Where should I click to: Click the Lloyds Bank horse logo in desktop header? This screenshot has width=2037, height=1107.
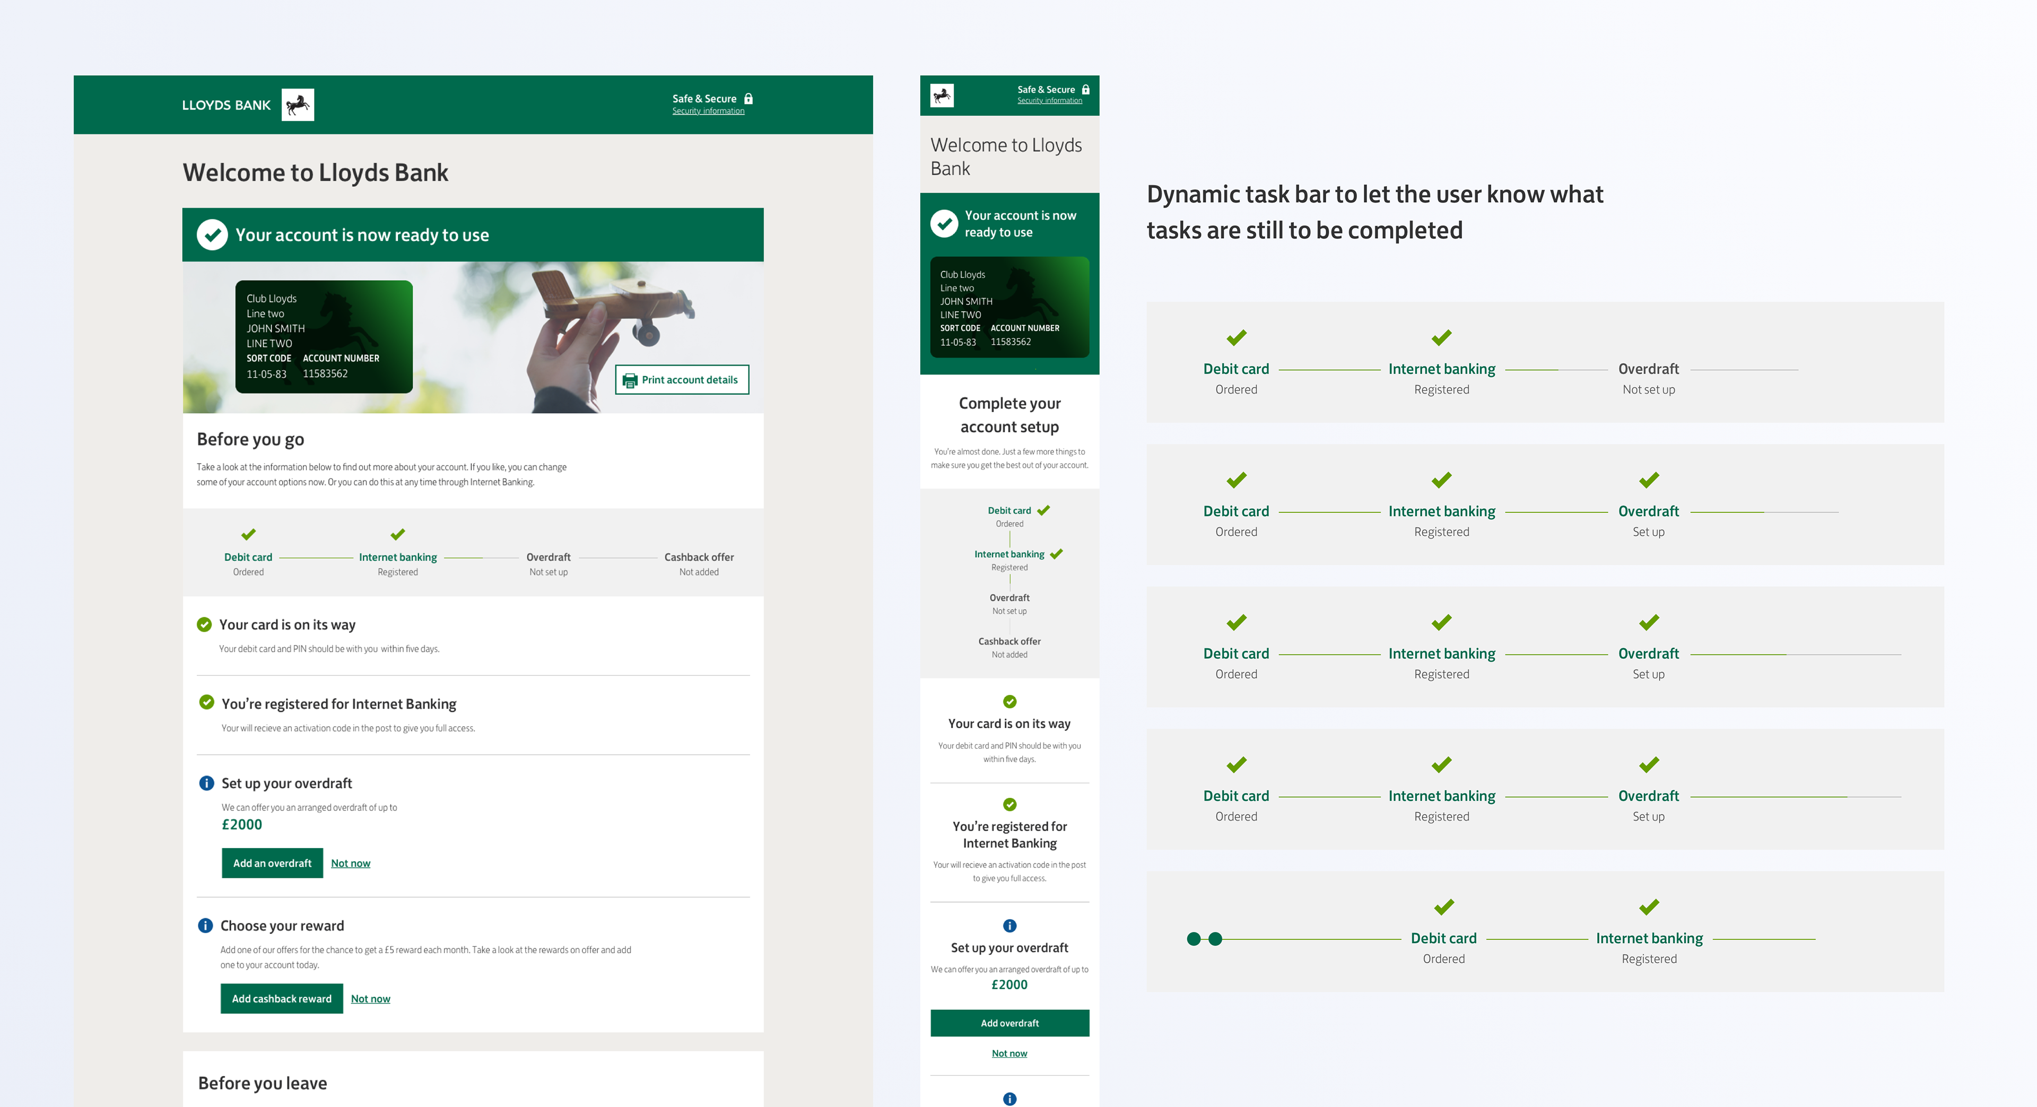(x=297, y=104)
